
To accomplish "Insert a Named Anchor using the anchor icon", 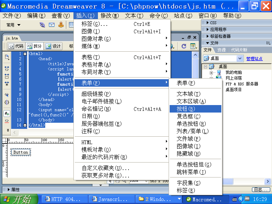I will 61,25.
